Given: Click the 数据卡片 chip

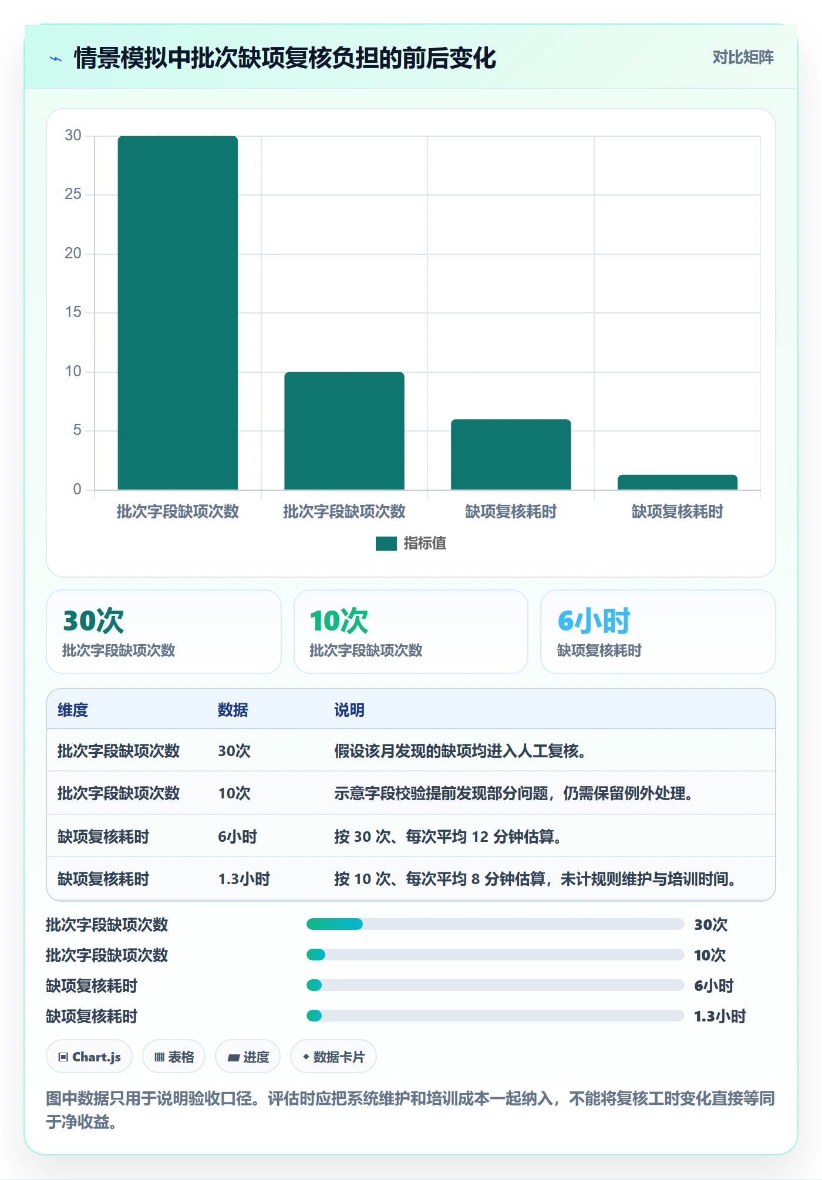Looking at the screenshot, I should click(x=333, y=1057).
